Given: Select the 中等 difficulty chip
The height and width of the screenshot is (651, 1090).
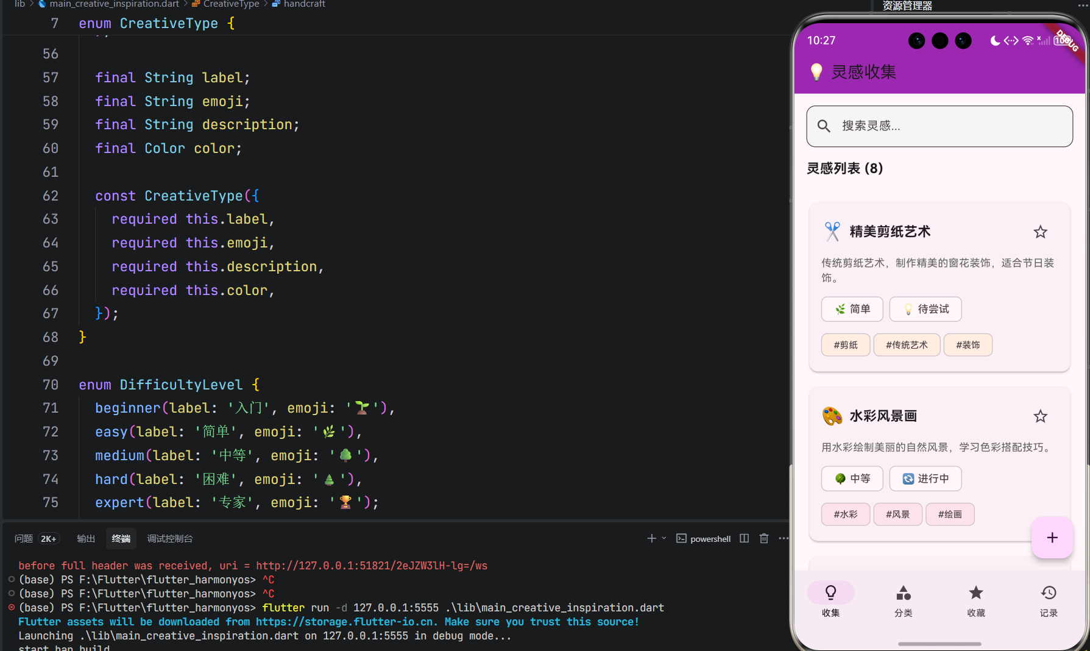Looking at the screenshot, I should point(852,478).
